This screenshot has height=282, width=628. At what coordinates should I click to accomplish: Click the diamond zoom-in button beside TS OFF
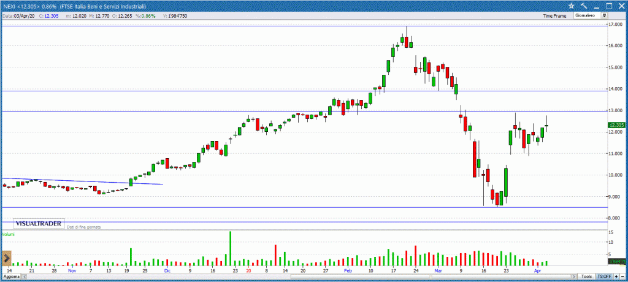(x=616, y=277)
